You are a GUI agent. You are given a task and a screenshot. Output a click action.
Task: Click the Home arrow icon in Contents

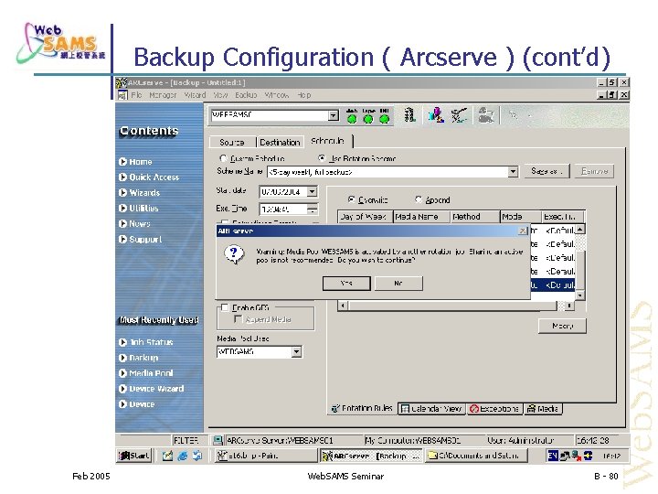123,162
